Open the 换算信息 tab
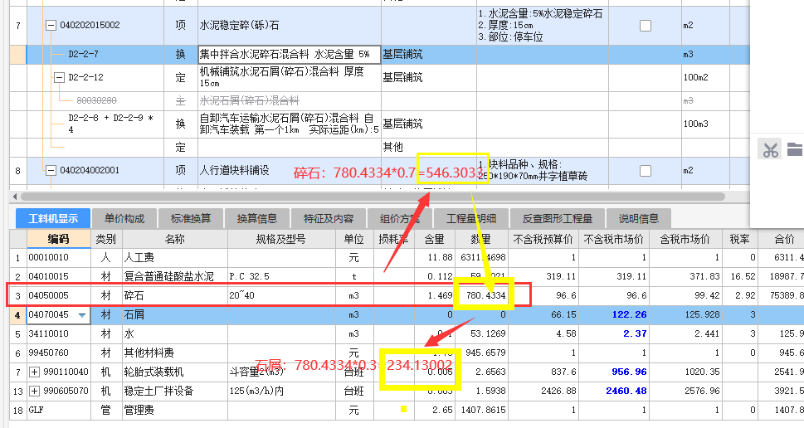This screenshot has width=804, height=428. click(257, 218)
